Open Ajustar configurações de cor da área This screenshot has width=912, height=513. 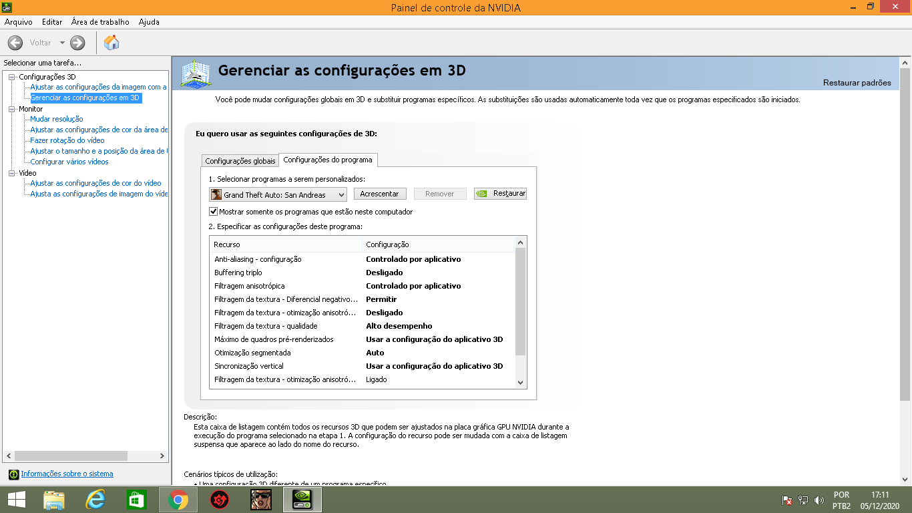pos(99,130)
